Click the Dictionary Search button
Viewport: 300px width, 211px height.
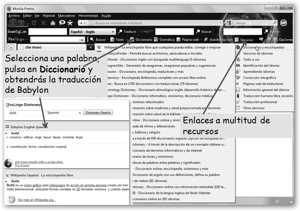(x=98, y=112)
